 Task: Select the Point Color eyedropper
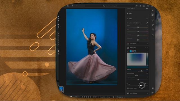coord(128,51)
